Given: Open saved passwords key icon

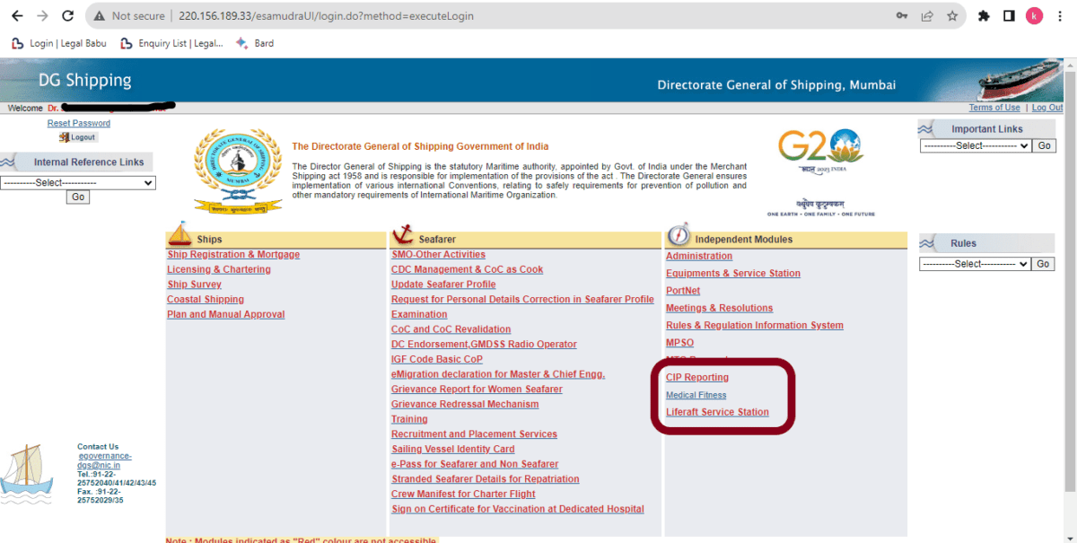Looking at the screenshot, I should click(901, 16).
